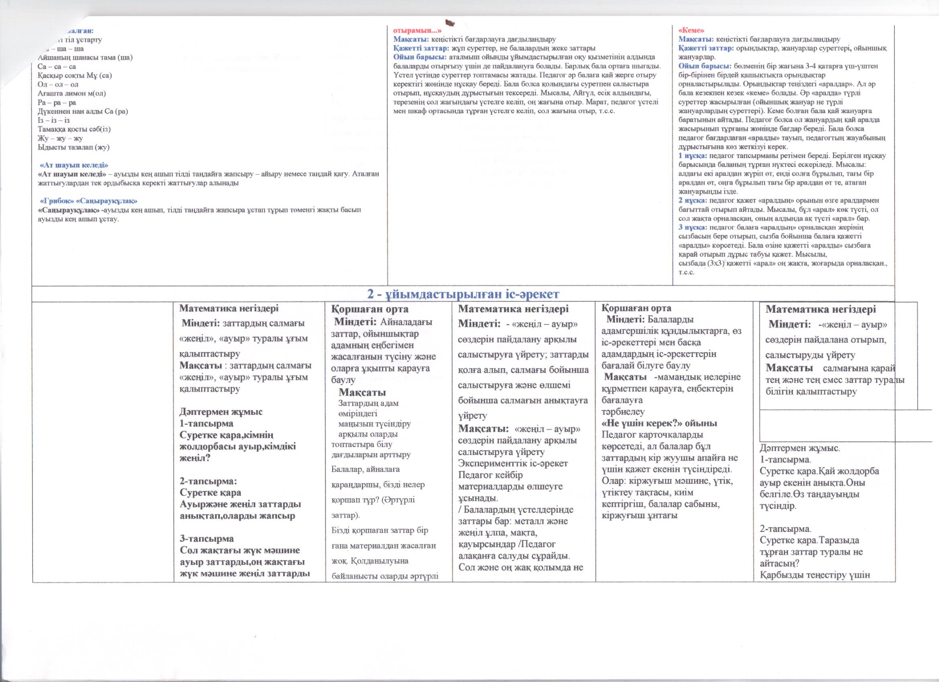939x682 pixels.
Task: Click the "1 нұсқа:" blue label
Action: pos(692,156)
